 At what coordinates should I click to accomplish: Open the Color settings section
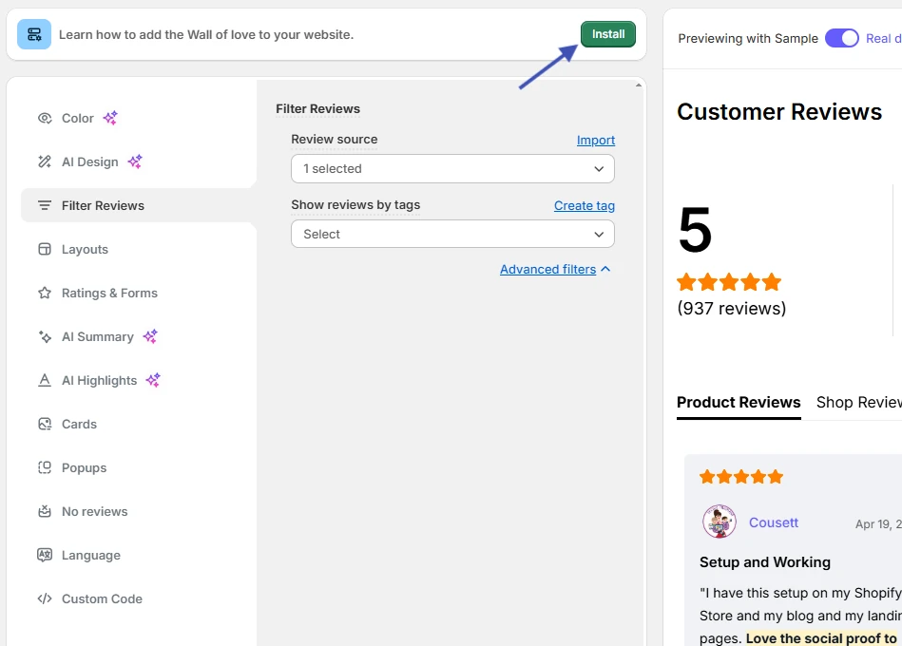point(77,118)
